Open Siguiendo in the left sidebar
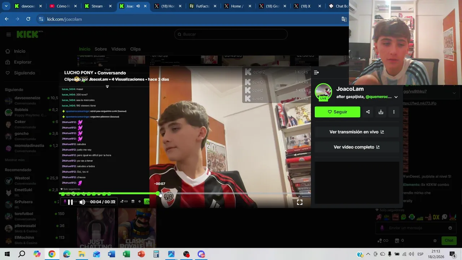Image resolution: width=462 pixels, height=260 pixels. (25, 73)
